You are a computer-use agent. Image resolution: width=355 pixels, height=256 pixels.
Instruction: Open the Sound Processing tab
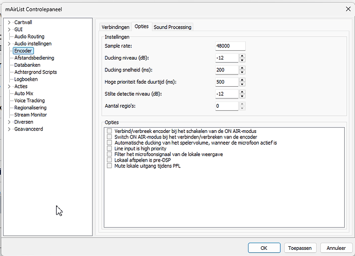[172, 27]
